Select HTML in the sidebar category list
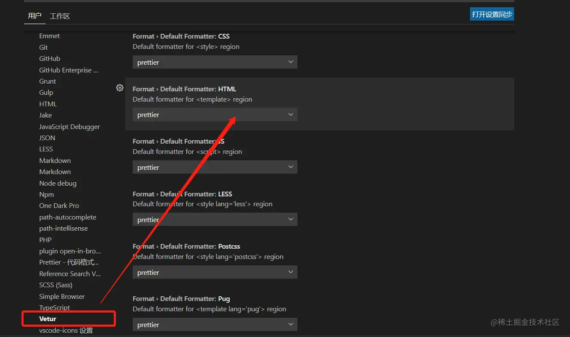570x337 pixels. click(x=48, y=104)
